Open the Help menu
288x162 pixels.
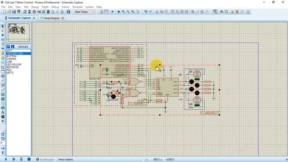99,7
